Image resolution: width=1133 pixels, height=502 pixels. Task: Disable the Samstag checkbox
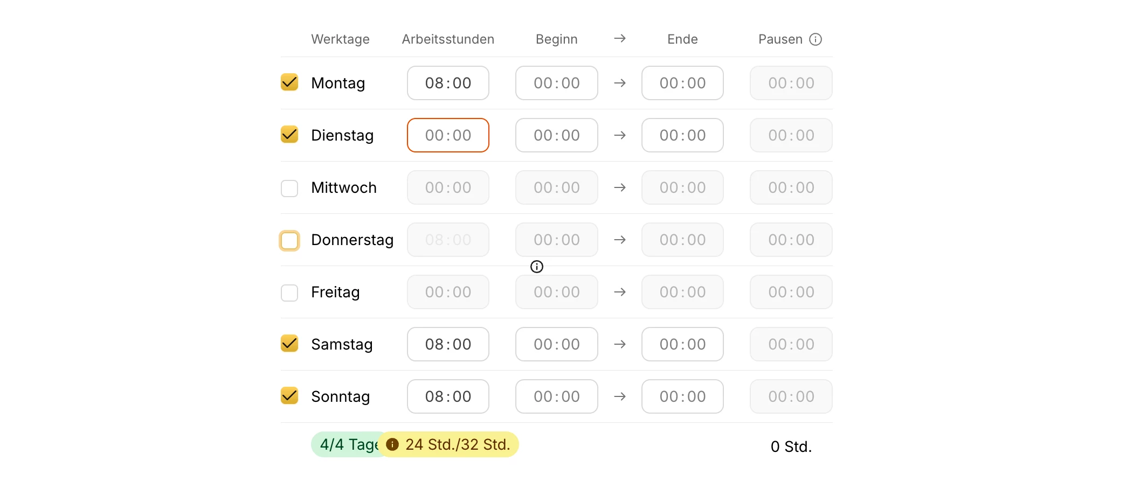point(289,344)
